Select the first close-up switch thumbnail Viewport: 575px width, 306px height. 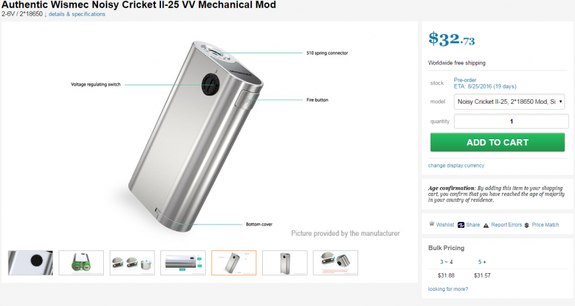tap(31, 263)
